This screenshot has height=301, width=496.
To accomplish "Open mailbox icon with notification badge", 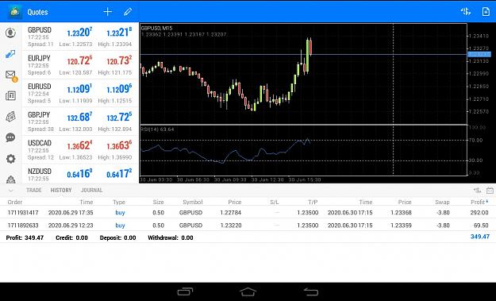I will [x=11, y=76].
